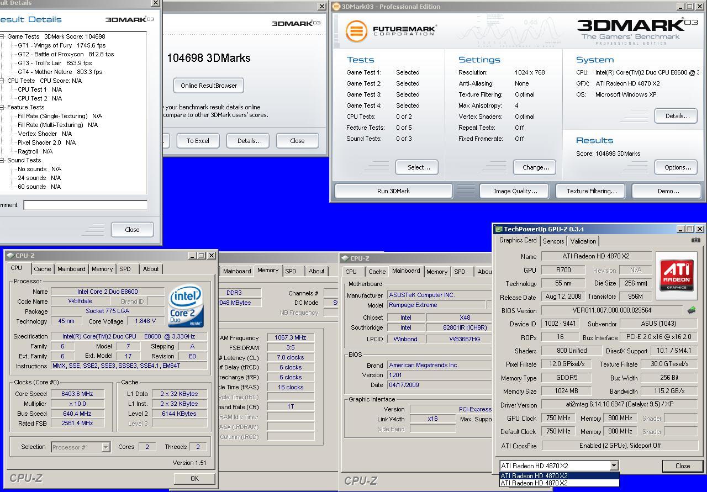The image size is (707, 492).
Task: Select the Graphics Card tab in GPU-Z
Action: [518, 240]
